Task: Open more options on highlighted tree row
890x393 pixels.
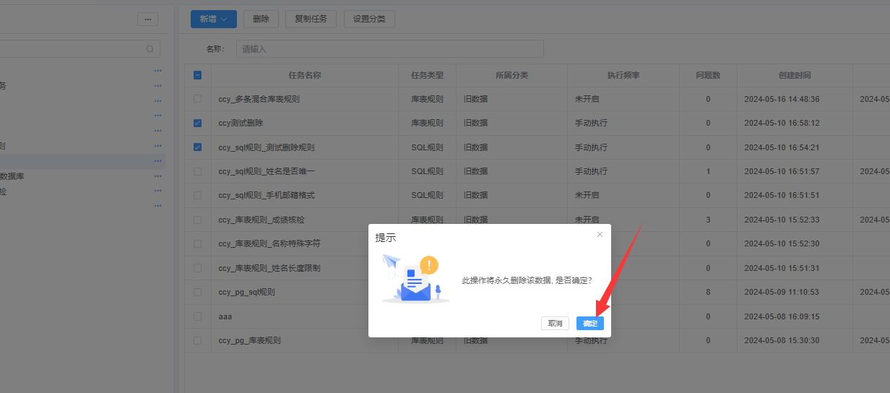Action: click(157, 161)
